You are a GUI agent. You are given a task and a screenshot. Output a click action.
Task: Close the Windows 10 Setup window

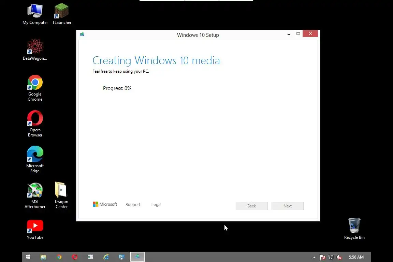point(310,33)
